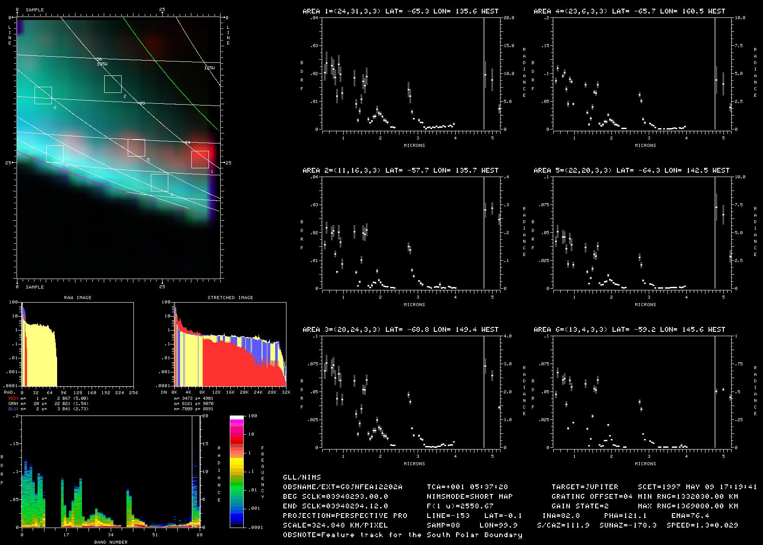
Task: Click the frequency color scale bar
Action: [237, 471]
